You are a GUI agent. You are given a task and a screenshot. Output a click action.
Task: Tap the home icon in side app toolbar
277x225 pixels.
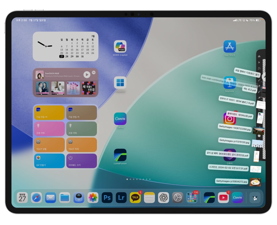tap(259, 56)
